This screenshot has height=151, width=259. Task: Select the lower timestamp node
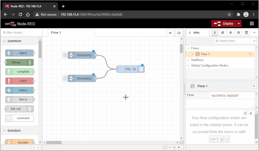pos(82,78)
